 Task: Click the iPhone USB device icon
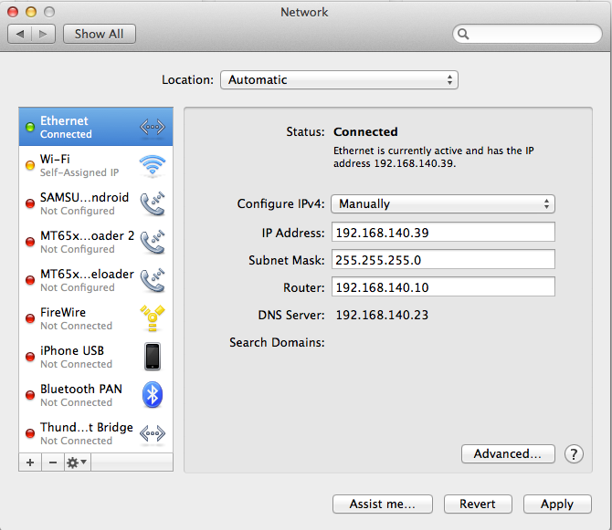coord(152,357)
